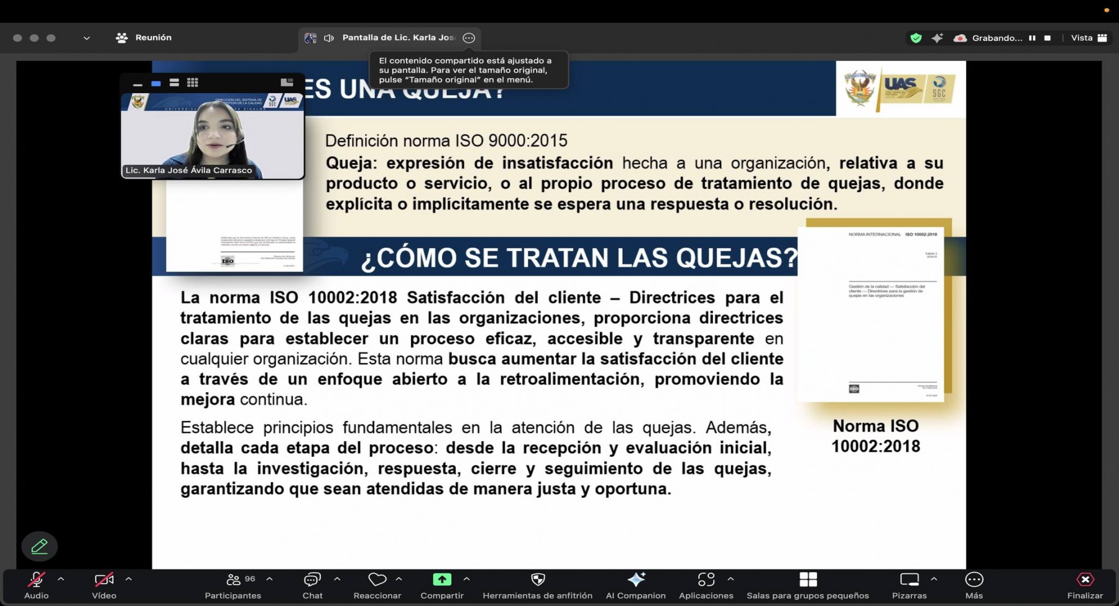Viewport: 1119px width, 606px height.
Task: Expand video options arrow next to Vídeo
Action: pyautogui.click(x=129, y=579)
